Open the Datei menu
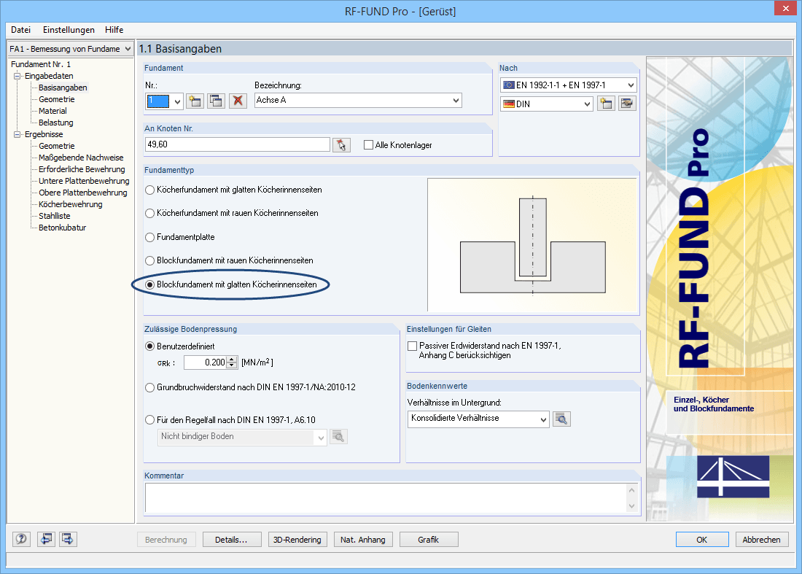 [x=21, y=30]
